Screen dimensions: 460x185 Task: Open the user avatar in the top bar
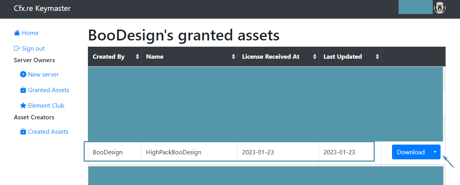(x=440, y=8)
